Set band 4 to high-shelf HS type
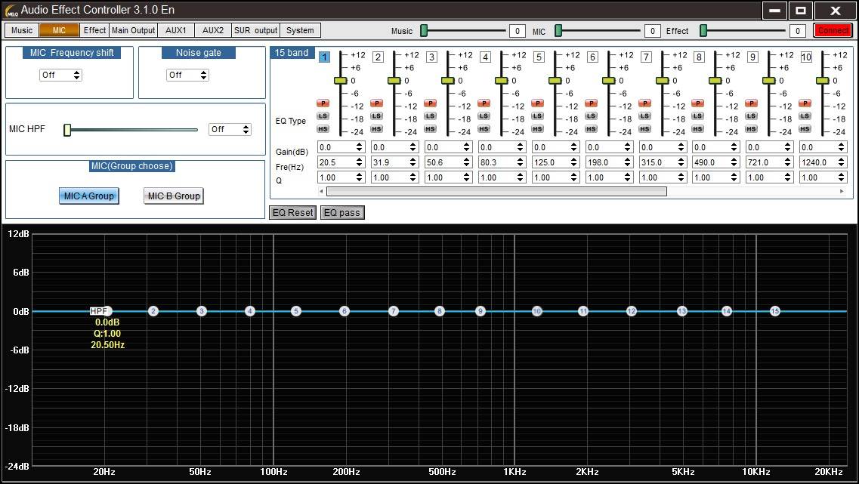The height and width of the screenshot is (484, 859). coord(484,129)
